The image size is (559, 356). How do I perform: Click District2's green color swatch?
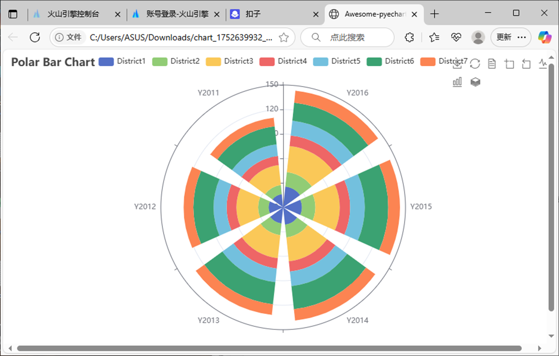[x=160, y=61]
